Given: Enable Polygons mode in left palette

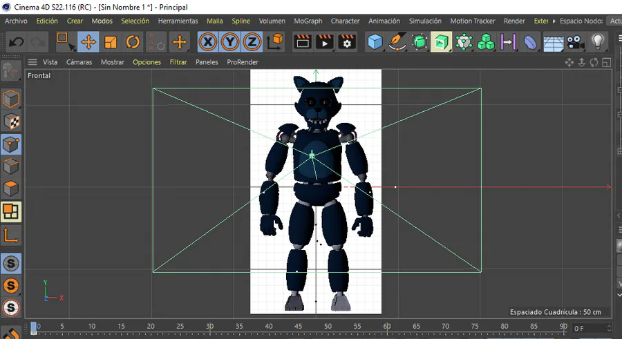Looking at the screenshot, I should [10, 188].
